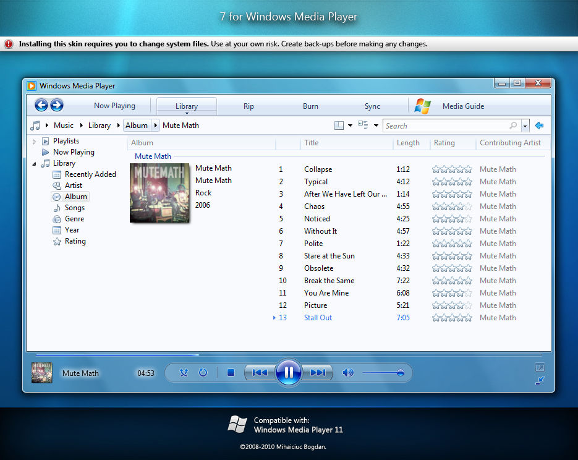Click the Mute Math album group heading
578x460 pixels.
pyautogui.click(x=153, y=156)
